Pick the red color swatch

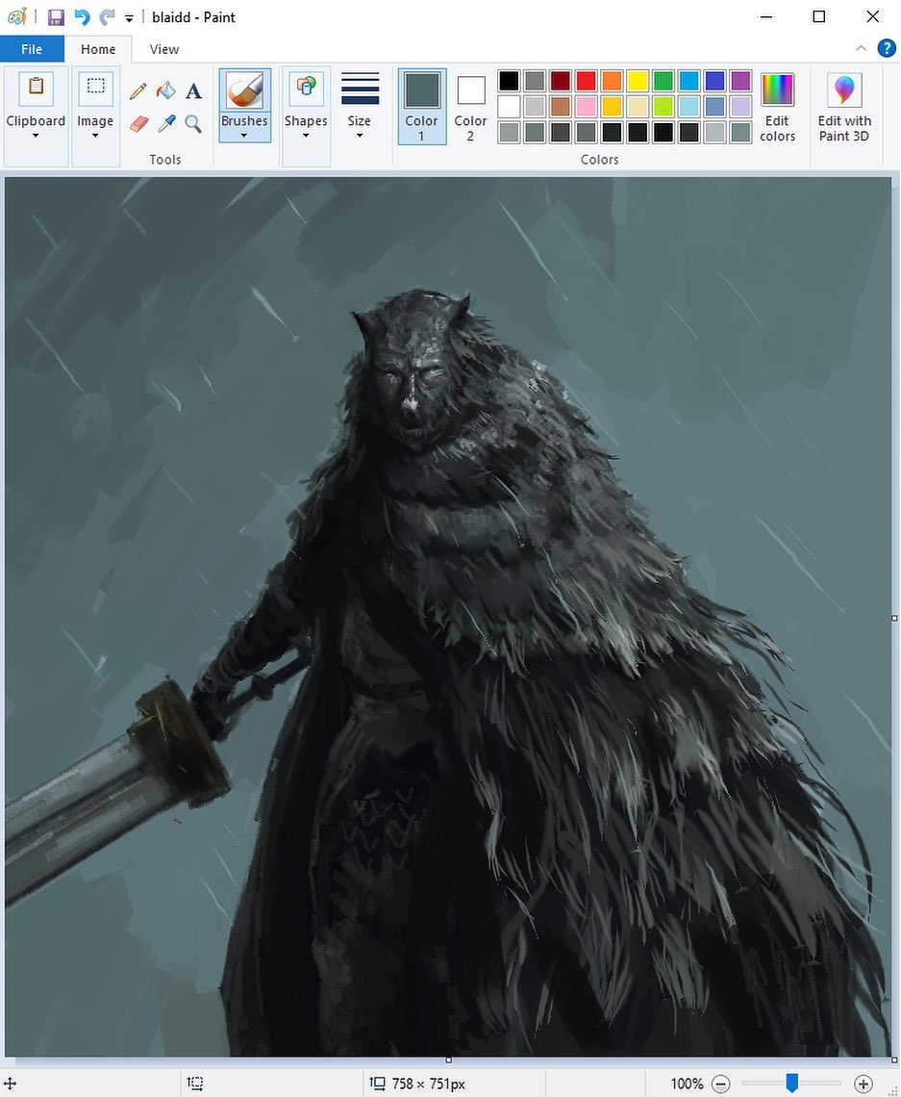(586, 81)
